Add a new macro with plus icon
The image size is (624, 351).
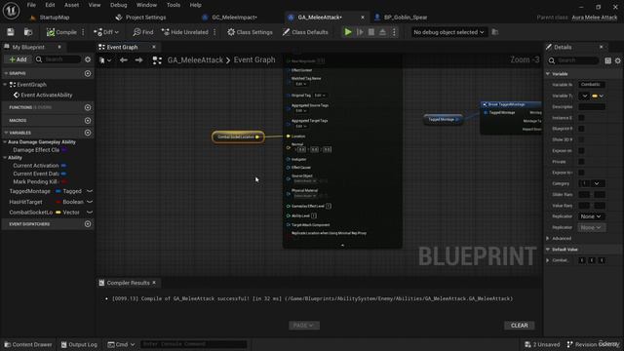point(88,120)
